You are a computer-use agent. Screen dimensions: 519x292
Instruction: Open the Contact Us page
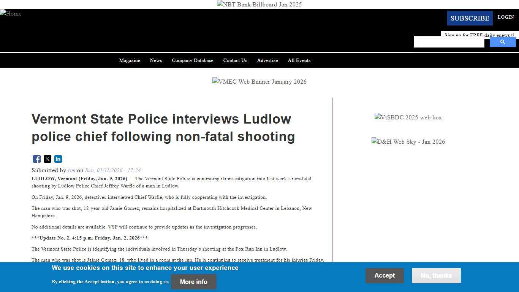point(235,60)
